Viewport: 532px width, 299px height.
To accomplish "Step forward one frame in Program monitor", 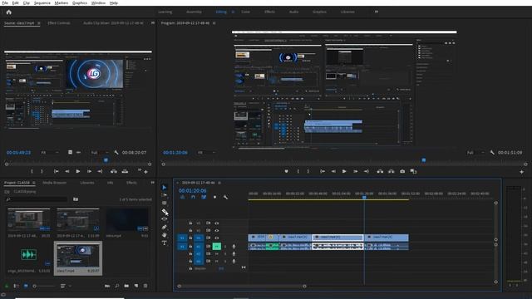I will (355, 172).
